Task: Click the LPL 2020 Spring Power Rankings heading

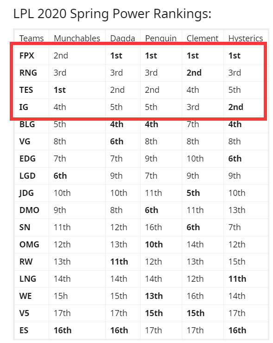Action: (x=112, y=14)
